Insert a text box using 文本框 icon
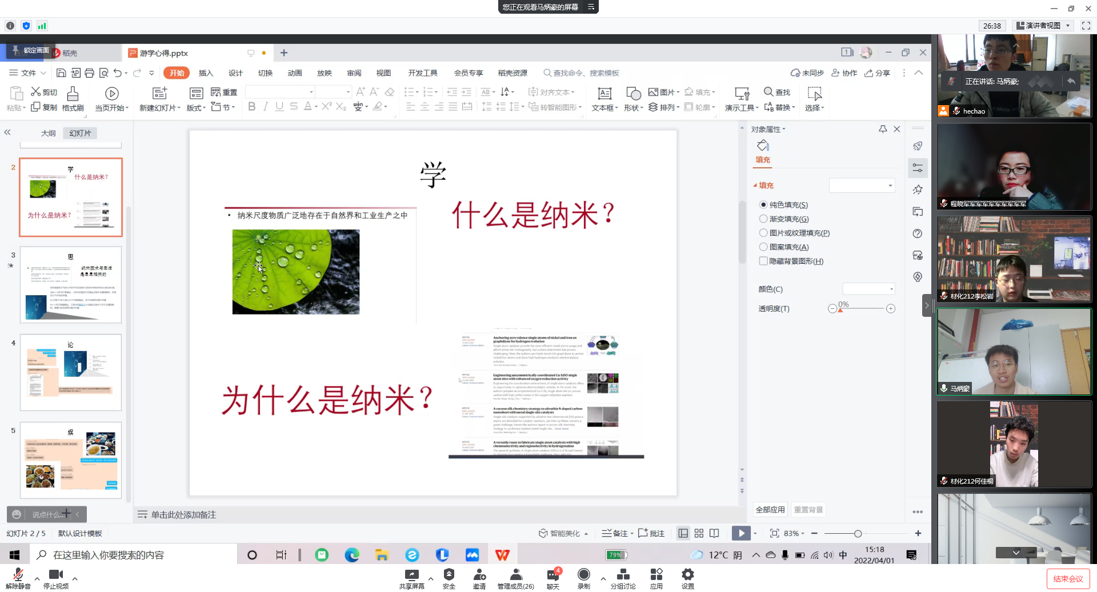Screen dimensions: 1097x592 point(604,93)
